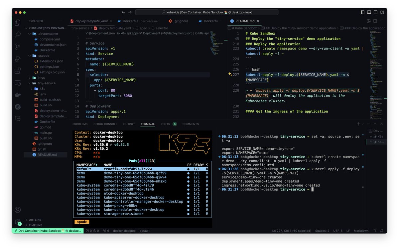Switch to the DEBUG CONSOLE panel tab

tap(105, 124)
